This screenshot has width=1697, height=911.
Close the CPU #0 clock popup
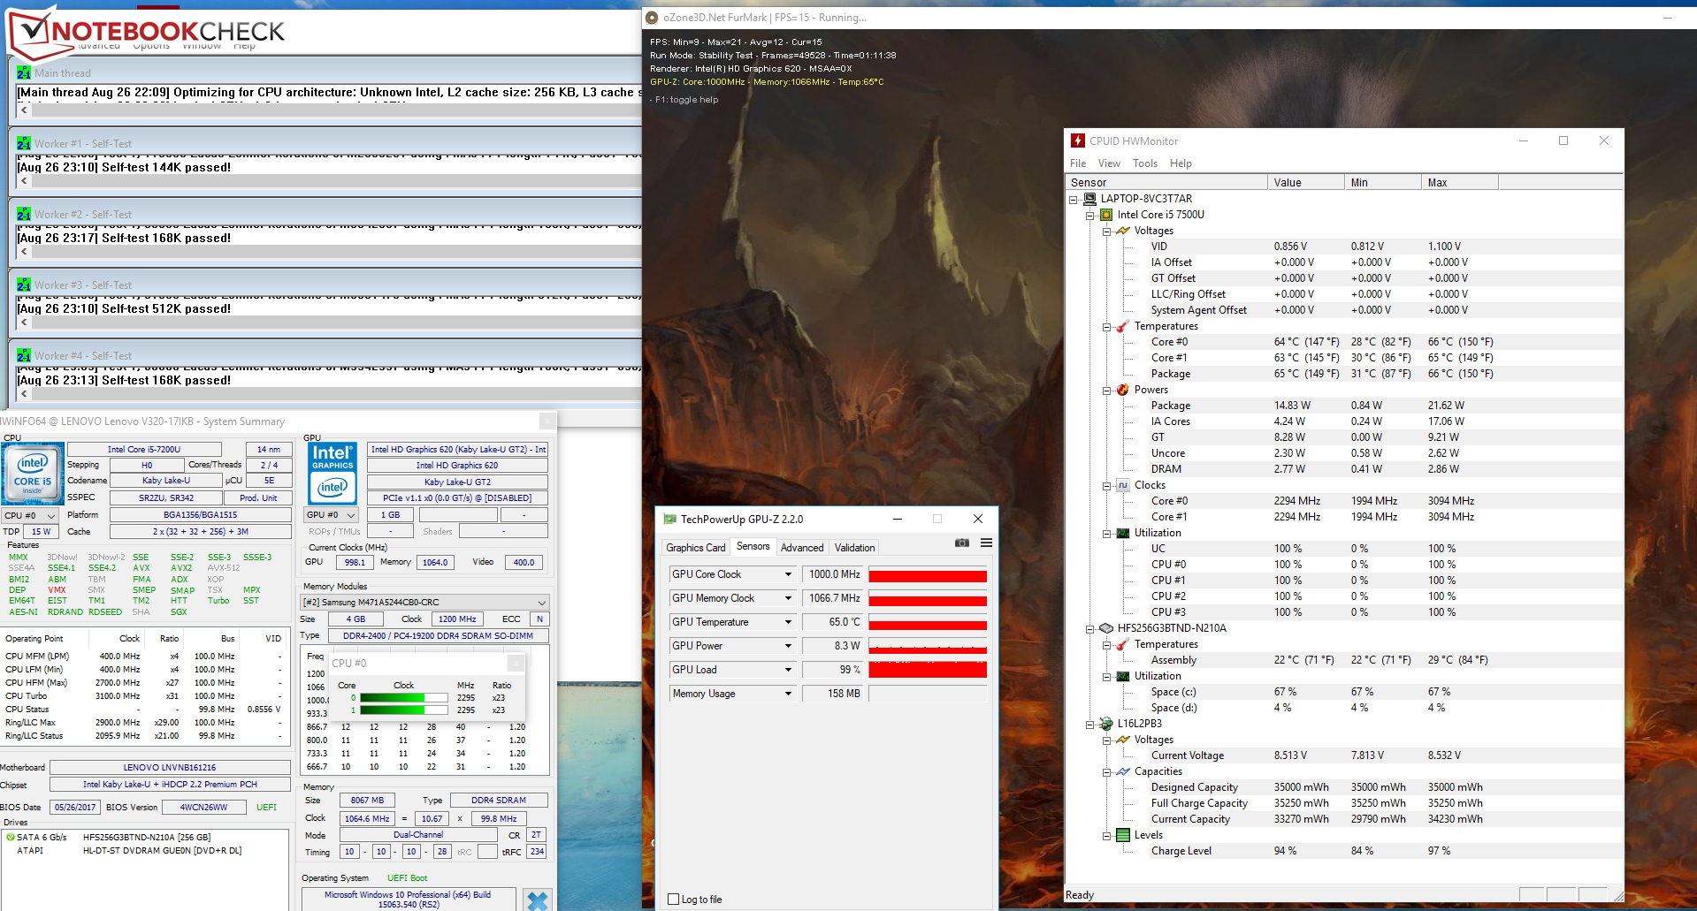pos(516,663)
